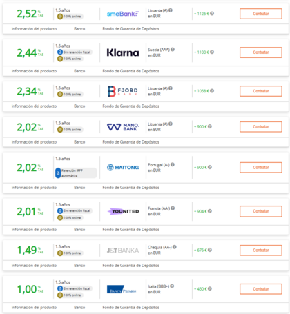Click info icon beside +675 € earnings
Screen dimensions: 290x314
pyautogui.click(x=210, y=250)
